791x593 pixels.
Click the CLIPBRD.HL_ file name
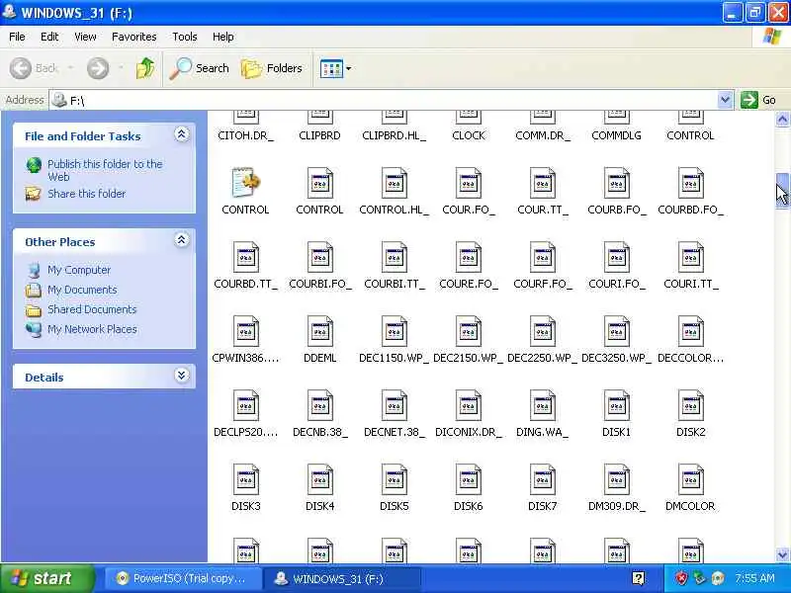(x=394, y=135)
